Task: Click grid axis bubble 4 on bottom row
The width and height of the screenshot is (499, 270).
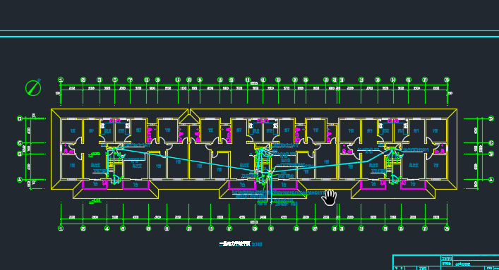Action: pyautogui.click(x=107, y=228)
